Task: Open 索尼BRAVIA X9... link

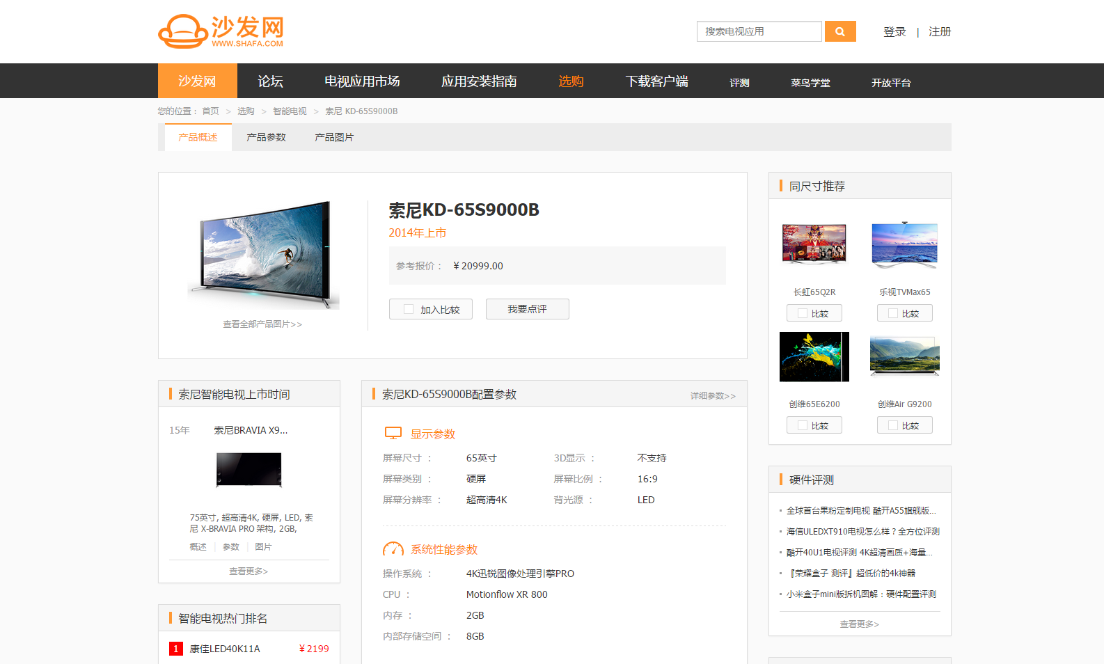Action: (251, 430)
